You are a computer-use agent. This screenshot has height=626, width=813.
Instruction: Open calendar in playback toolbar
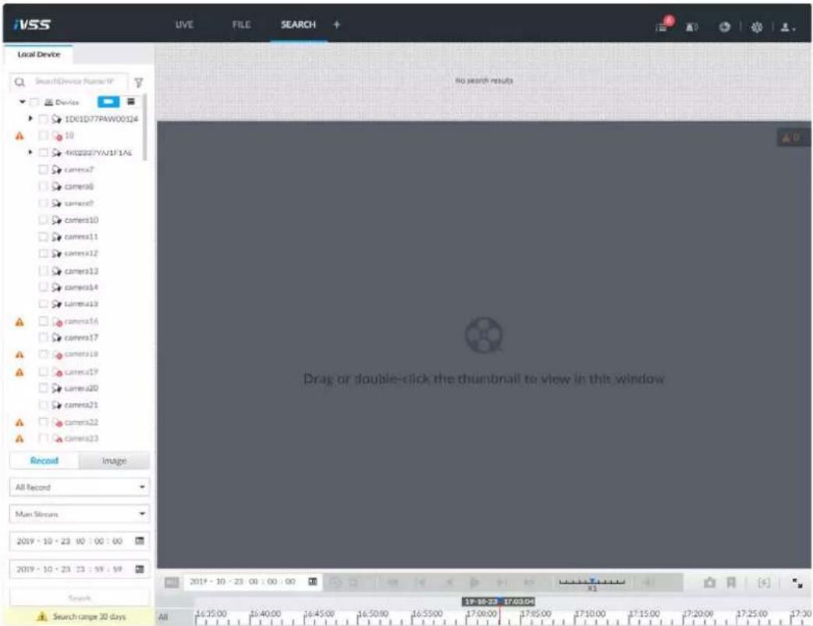[x=313, y=582]
